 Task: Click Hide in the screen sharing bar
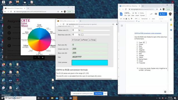click(x=105, y=94)
